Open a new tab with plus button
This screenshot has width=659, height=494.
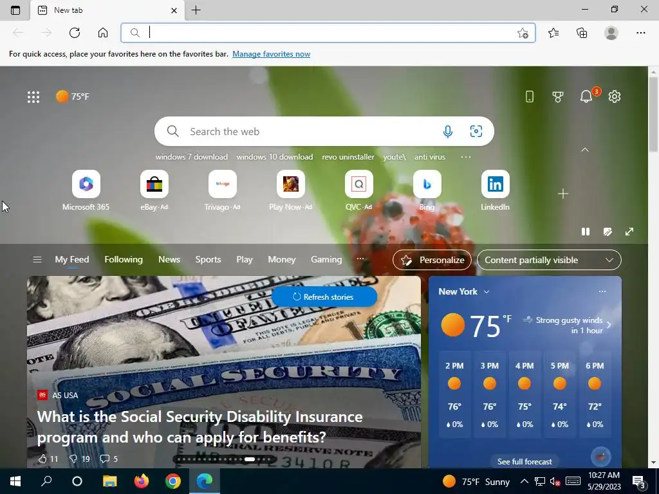coord(196,10)
